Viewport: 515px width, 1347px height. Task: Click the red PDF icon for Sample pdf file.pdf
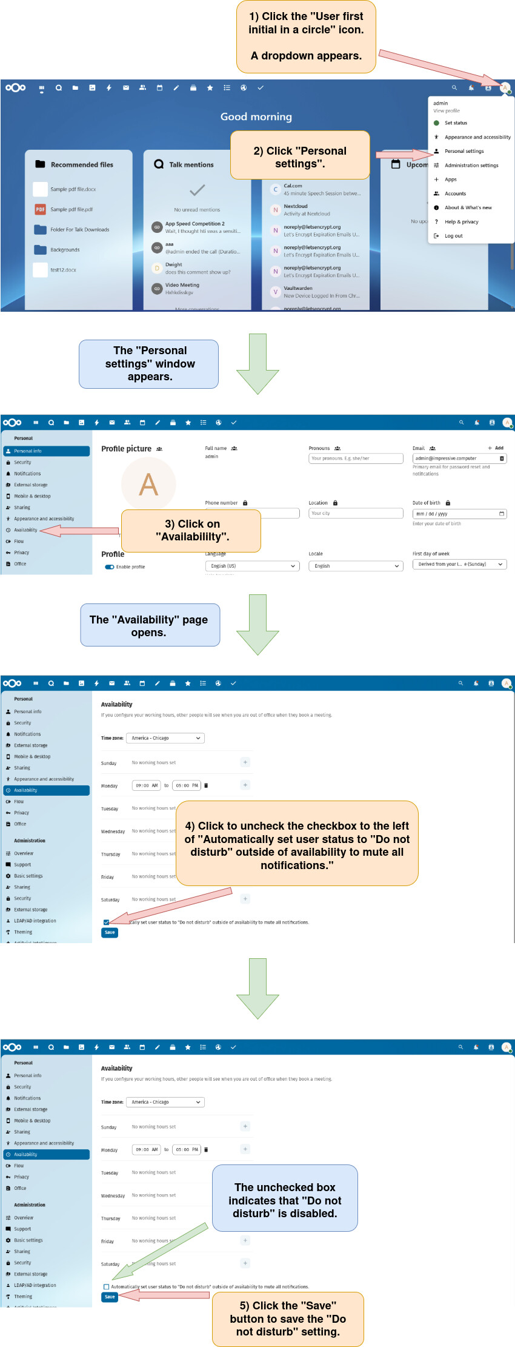tap(40, 209)
